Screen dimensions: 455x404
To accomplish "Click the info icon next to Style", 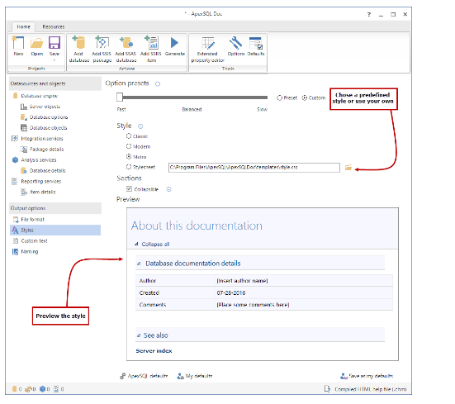I will (140, 126).
